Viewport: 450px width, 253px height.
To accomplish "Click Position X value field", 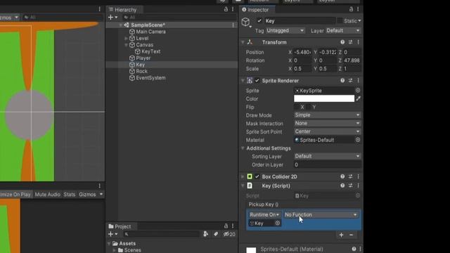I will pyautogui.click(x=302, y=52).
